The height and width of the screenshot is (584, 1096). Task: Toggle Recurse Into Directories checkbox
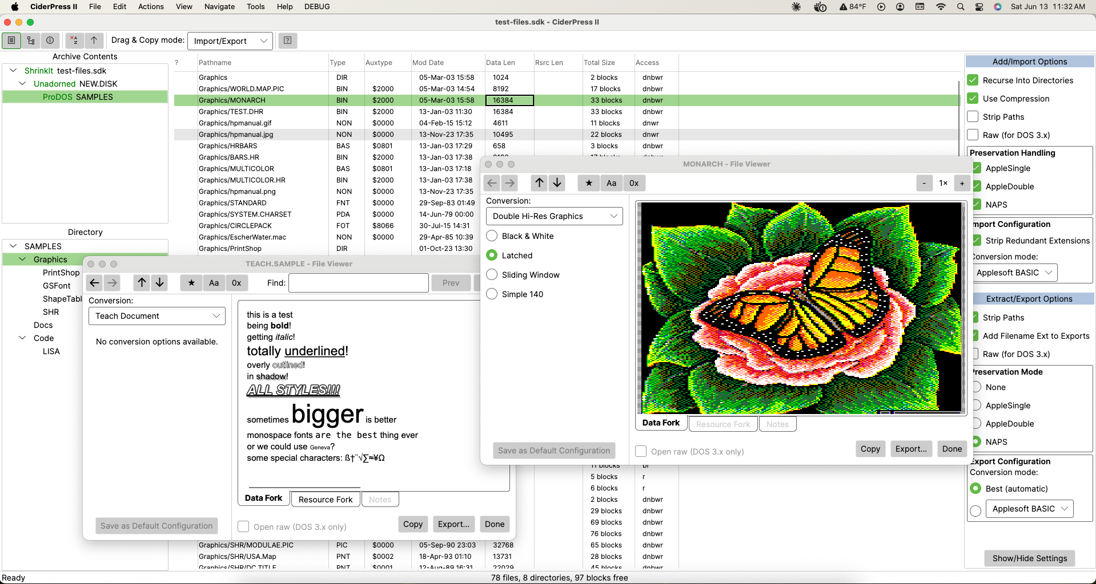pos(973,80)
